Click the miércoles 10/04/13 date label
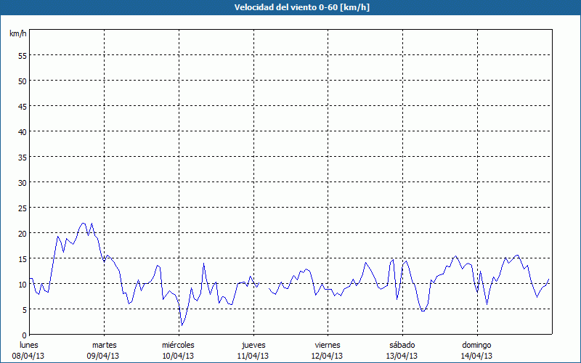Screen dimensions: 581x363 tap(178, 350)
